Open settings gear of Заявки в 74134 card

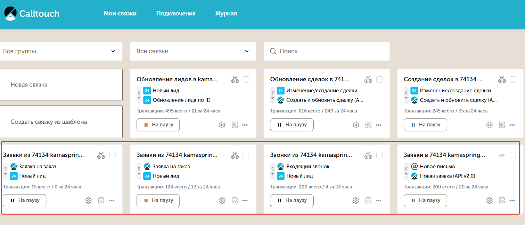click(489, 200)
